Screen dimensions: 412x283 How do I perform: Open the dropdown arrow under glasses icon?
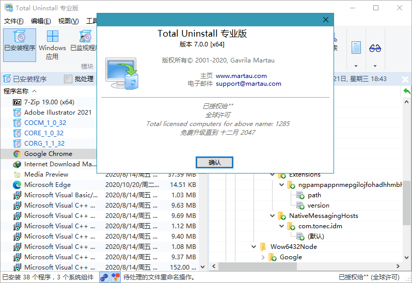[375, 66]
